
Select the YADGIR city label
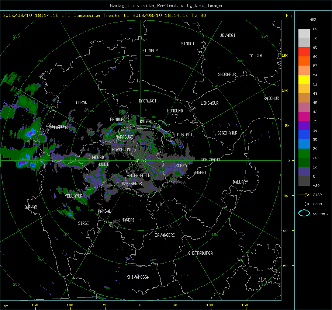255,56
